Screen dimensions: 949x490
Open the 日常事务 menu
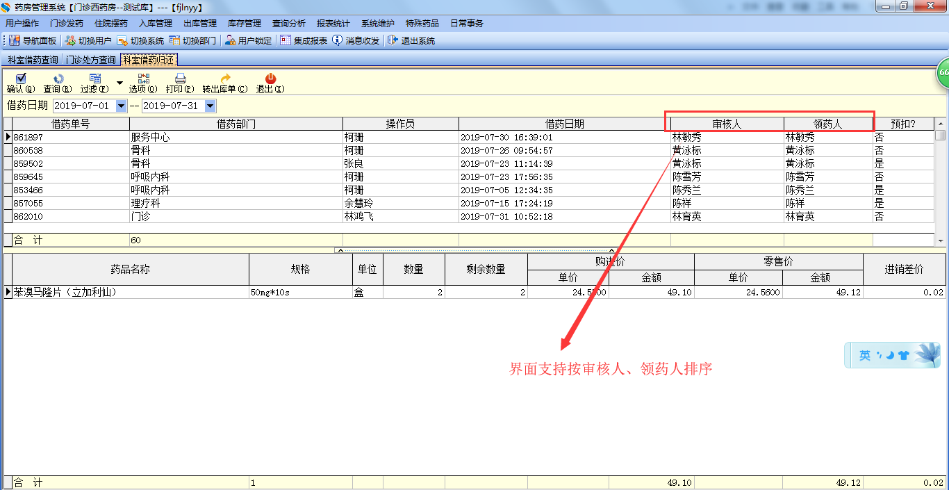[x=467, y=24]
